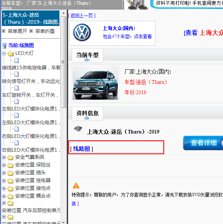Click the Volkswagen logo icon
223x224 pixels.
[82, 33]
